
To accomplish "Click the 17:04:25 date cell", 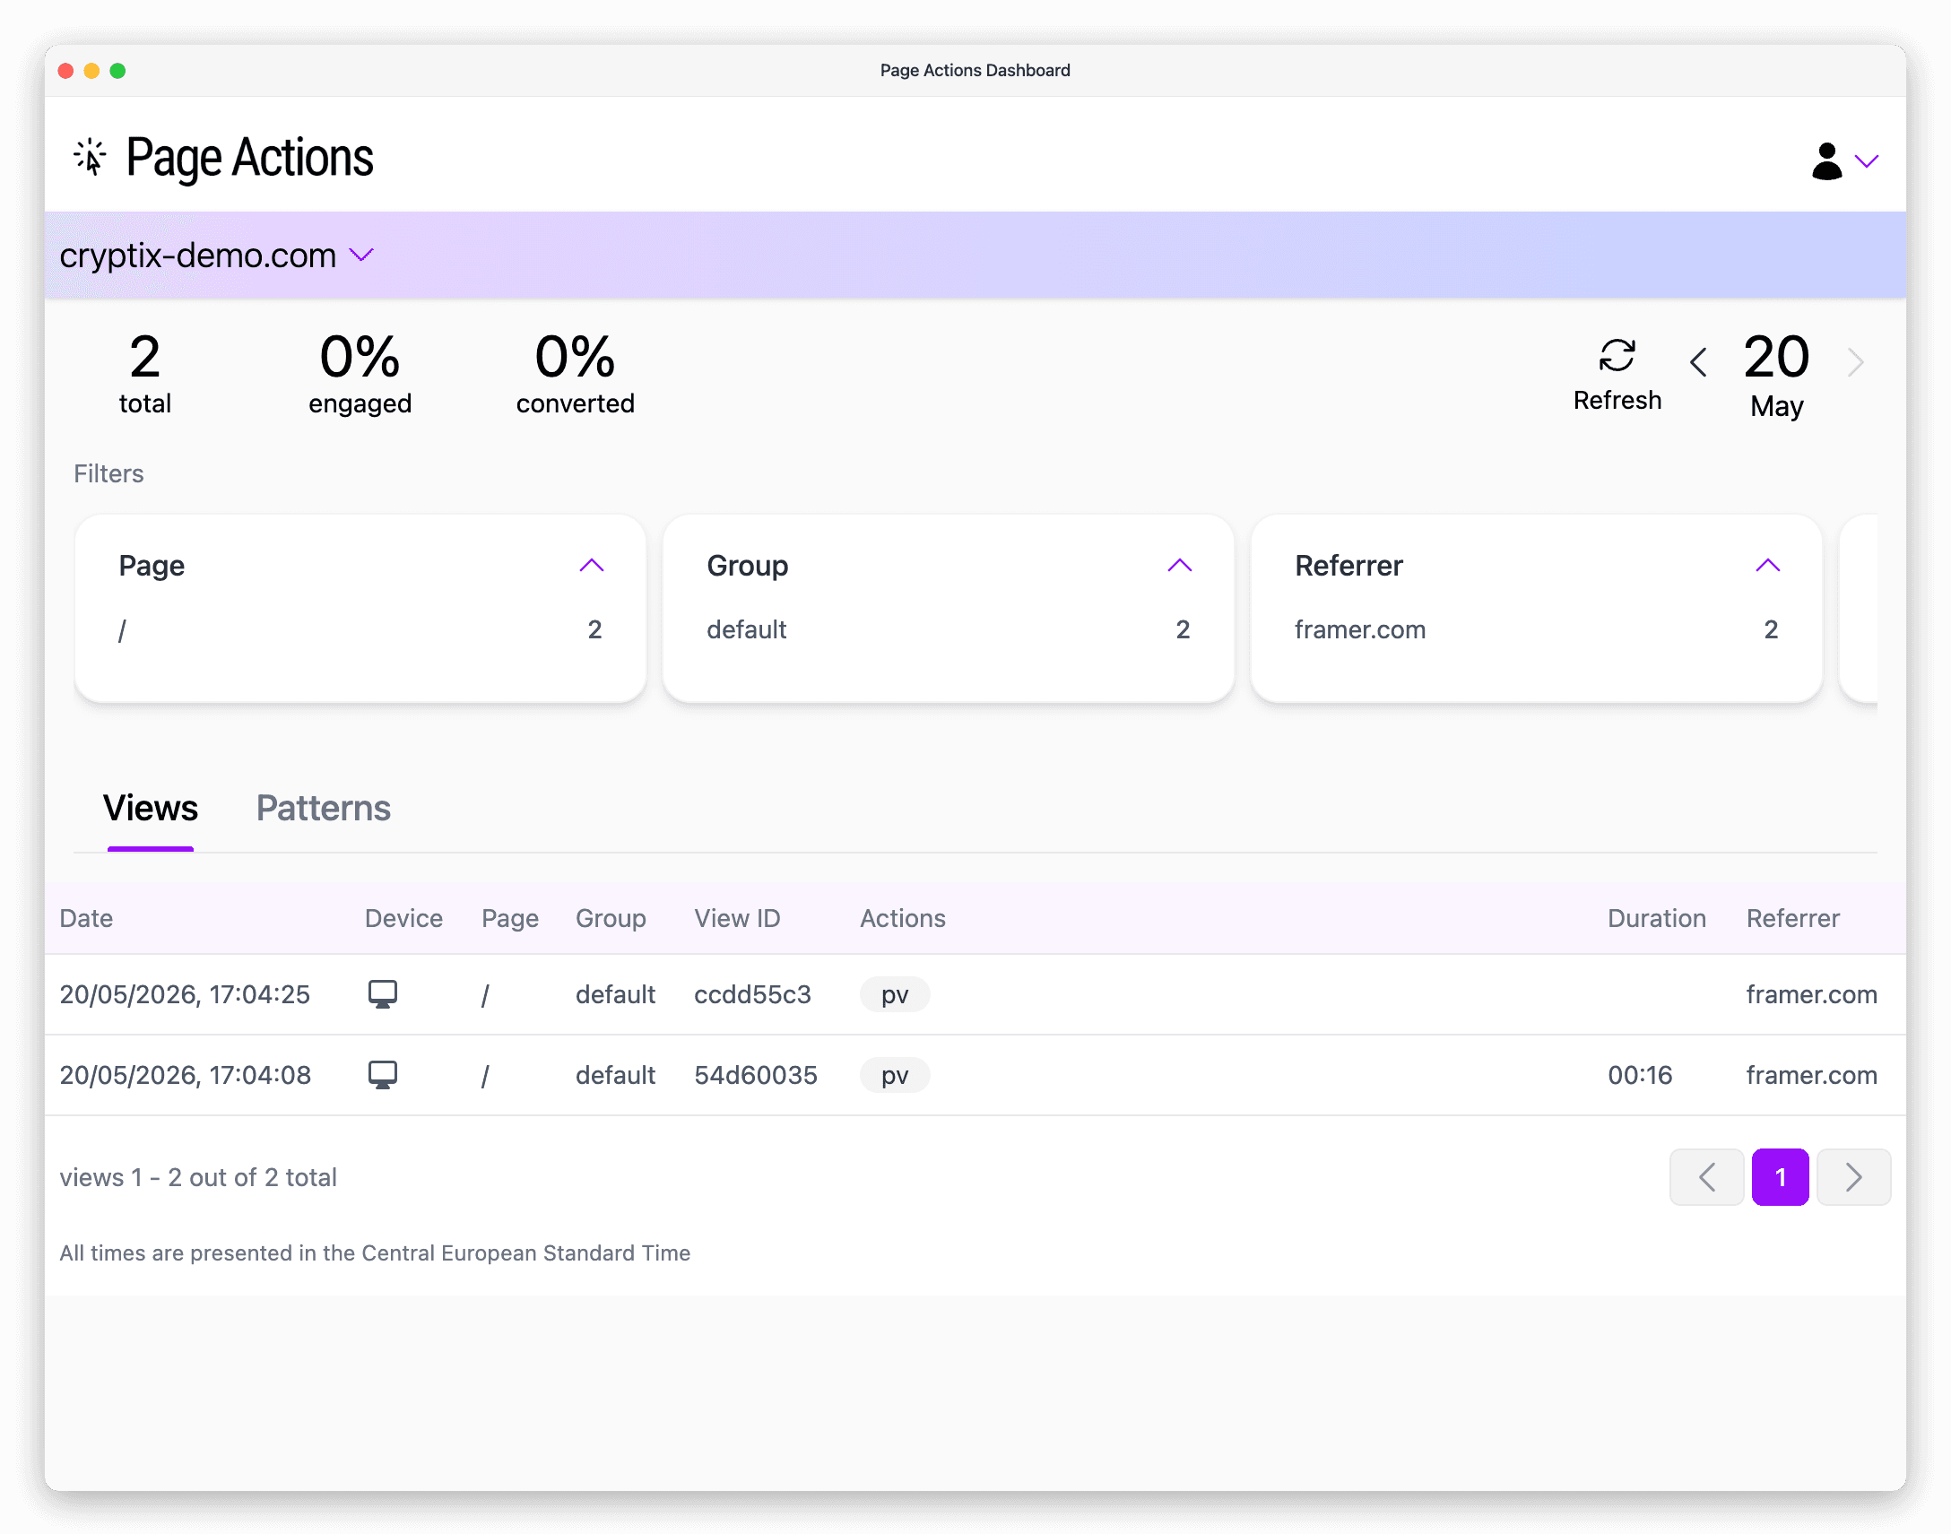I will click(185, 994).
